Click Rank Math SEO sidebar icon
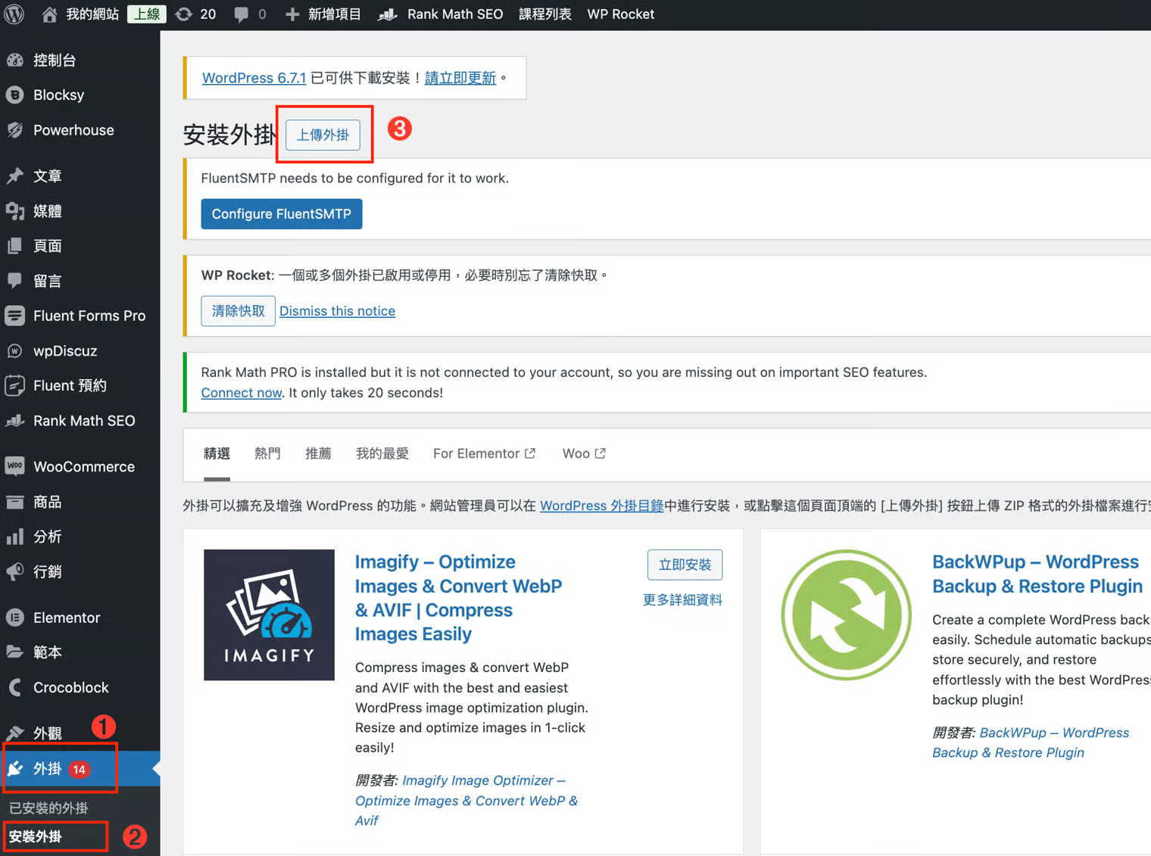This screenshot has width=1151, height=856. click(15, 421)
